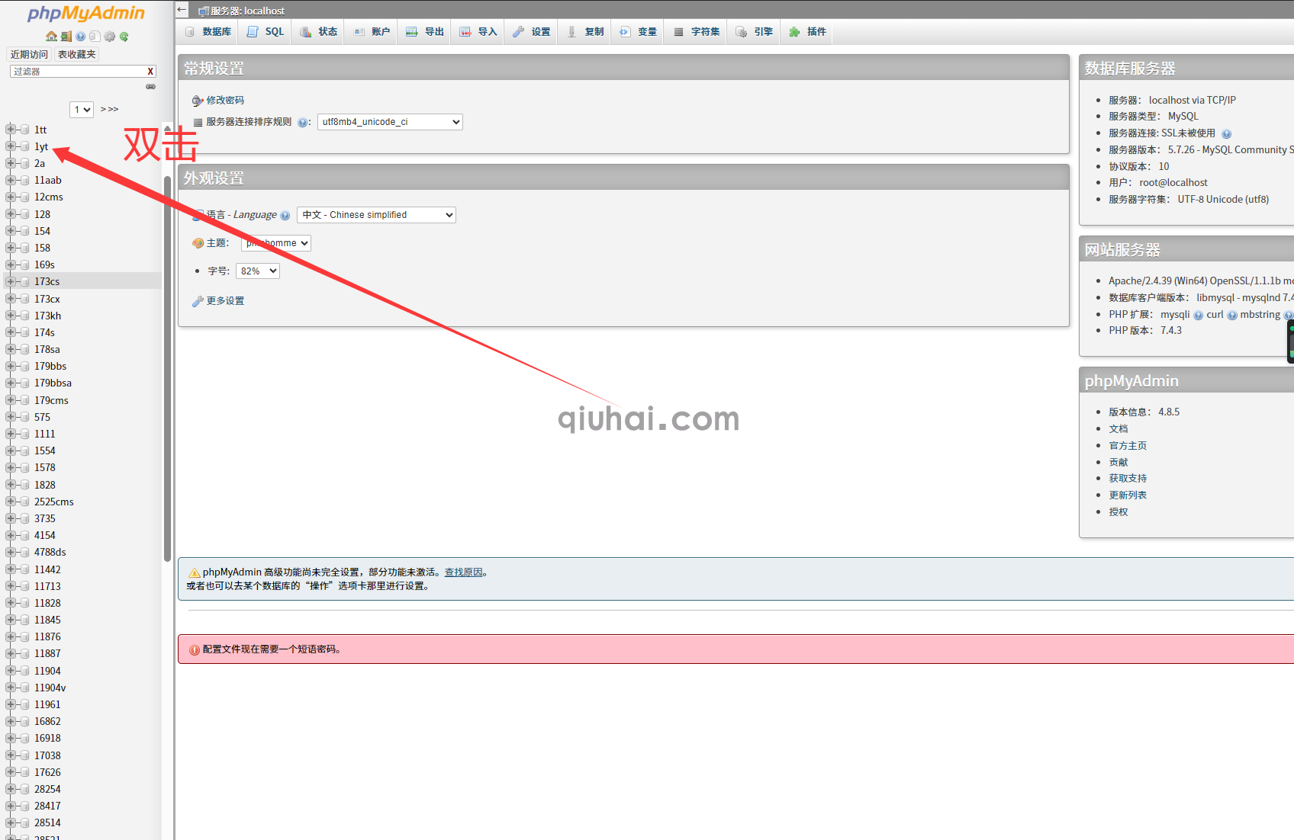Open the 数据库 (Databases) tab
Screen dimensions: 1294x840
(208, 31)
